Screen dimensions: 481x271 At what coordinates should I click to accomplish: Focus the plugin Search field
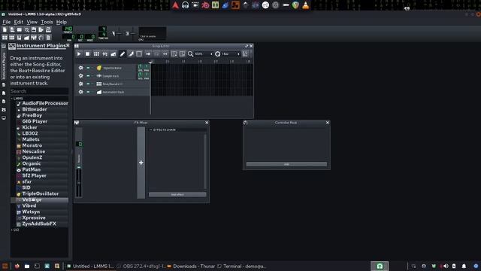(x=39, y=91)
